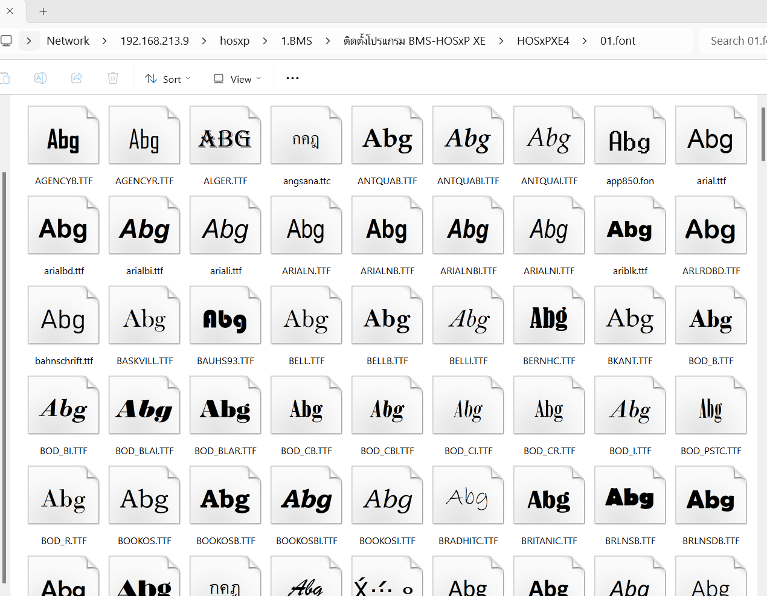Click the ARIALNI.TTF file name
Screen dimensions: 767x613
(x=549, y=271)
